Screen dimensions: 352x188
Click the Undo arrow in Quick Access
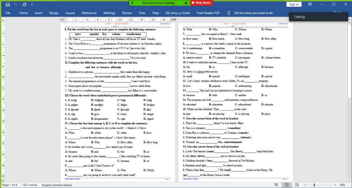(15, 4)
